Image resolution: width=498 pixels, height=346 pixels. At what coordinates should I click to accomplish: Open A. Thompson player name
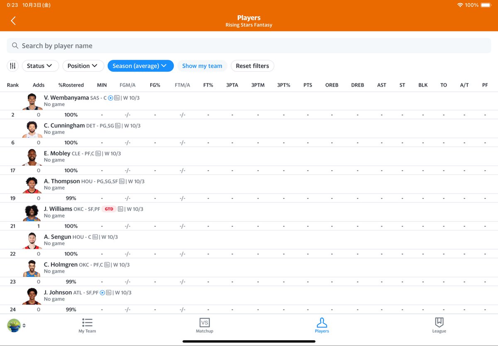coord(62,181)
